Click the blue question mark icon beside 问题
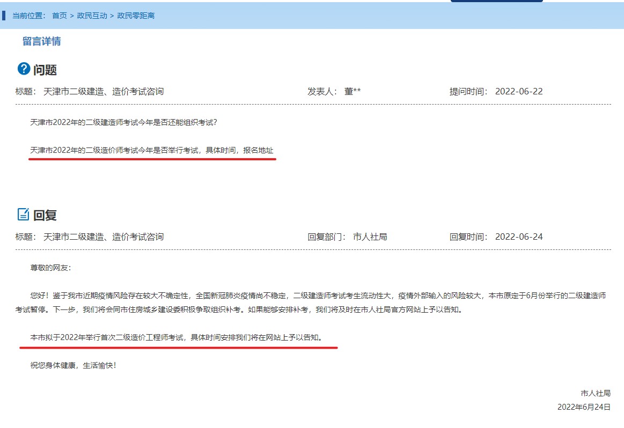This screenshot has width=624, height=428. click(23, 68)
